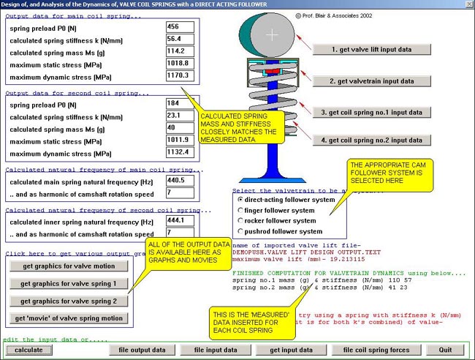This screenshot has height=360, width=475.
Task: Click 'Select the valvetrain to be analysed' heading
Action: pos(308,191)
